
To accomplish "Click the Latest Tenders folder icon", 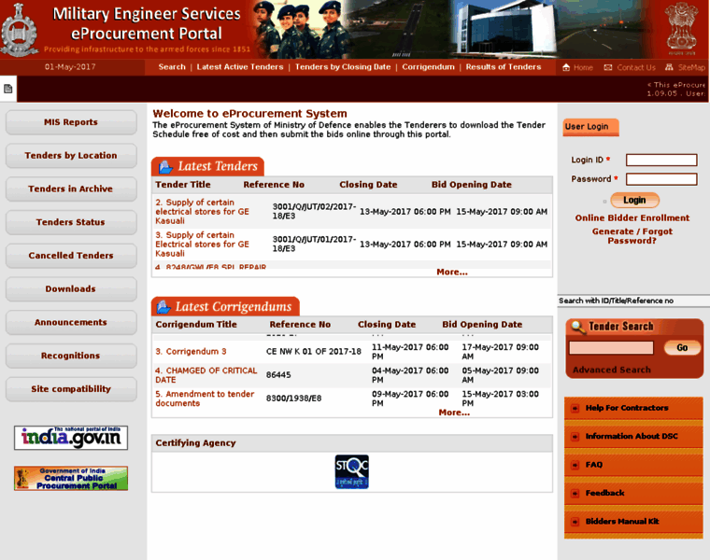I will pyautogui.click(x=165, y=167).
